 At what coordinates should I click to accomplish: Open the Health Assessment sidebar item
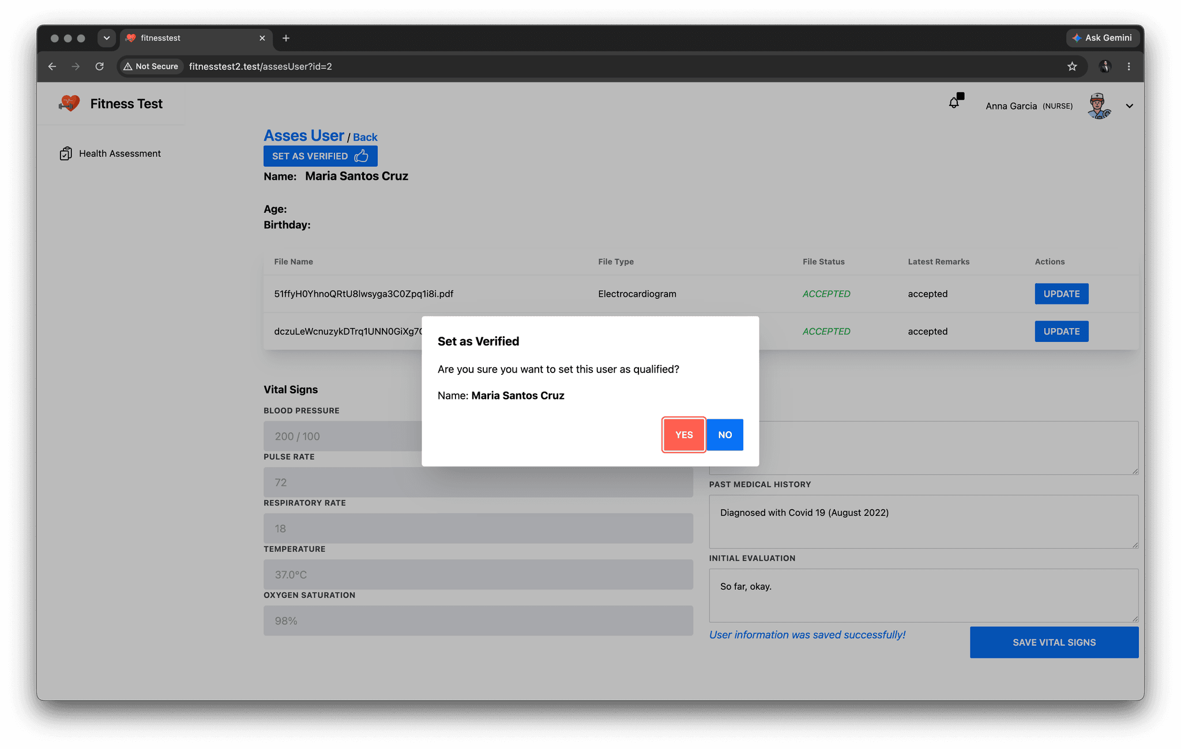(x=110, y=153)
